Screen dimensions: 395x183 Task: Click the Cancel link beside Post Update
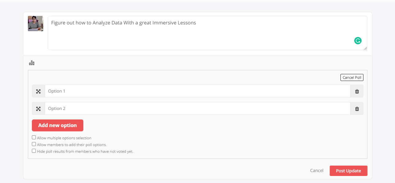pyautogui.click(x=317, y=170)
